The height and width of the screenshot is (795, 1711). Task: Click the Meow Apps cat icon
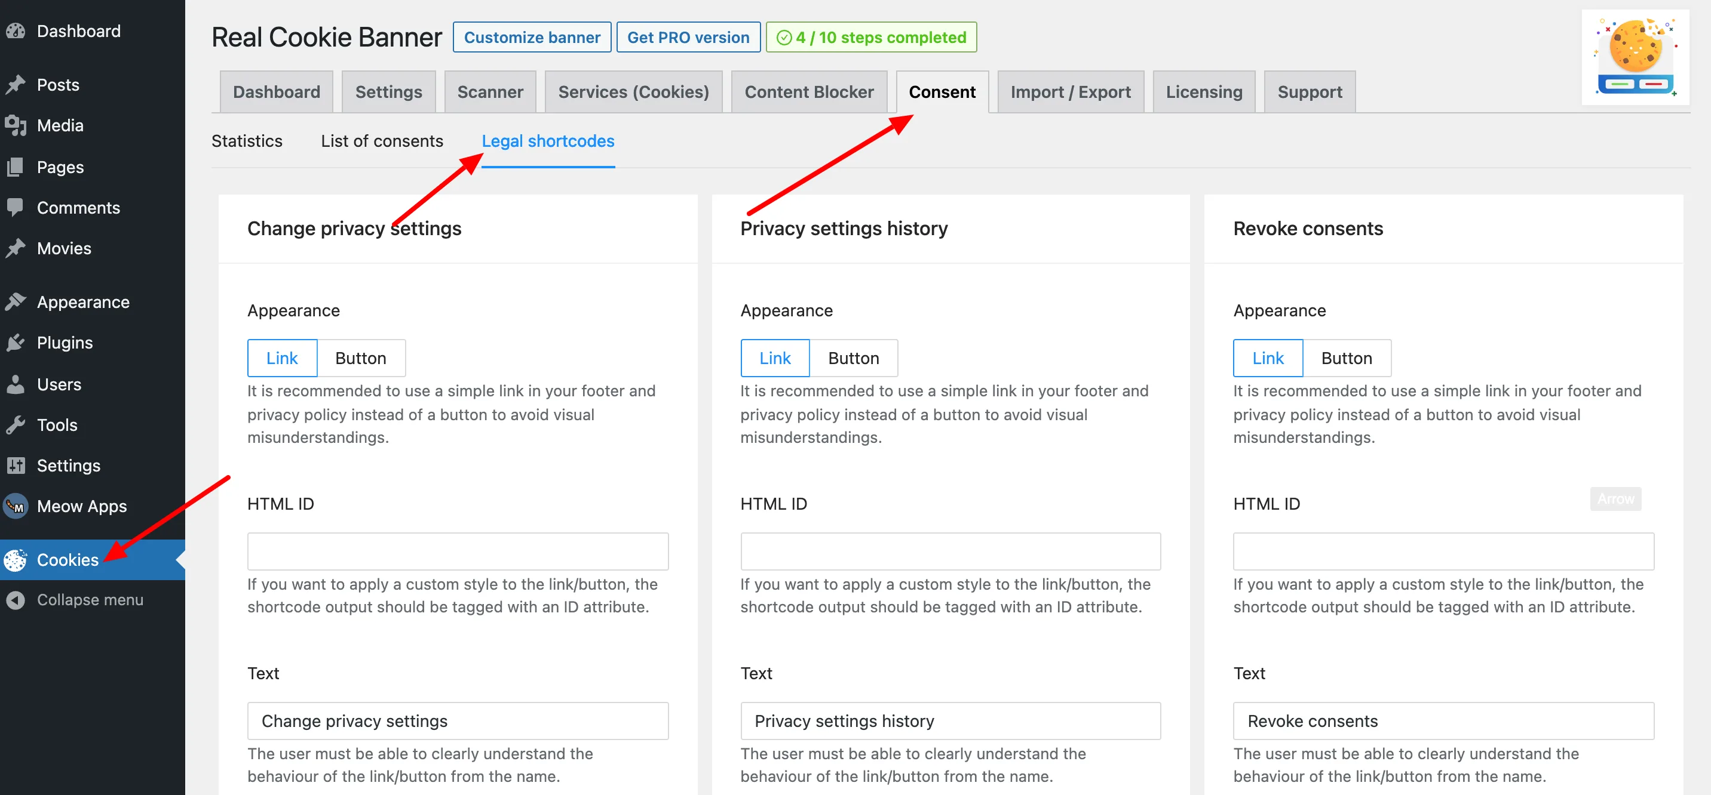16,506
